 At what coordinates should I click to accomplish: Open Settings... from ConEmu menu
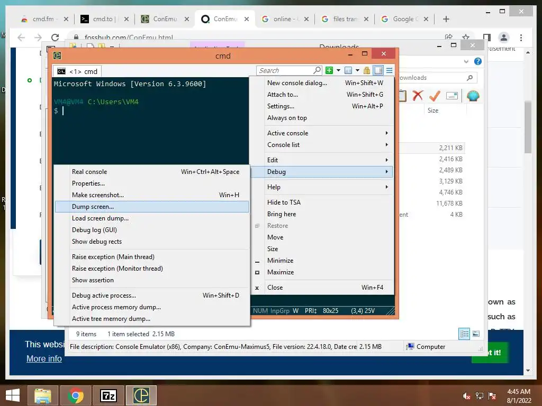tap(322, 106)
